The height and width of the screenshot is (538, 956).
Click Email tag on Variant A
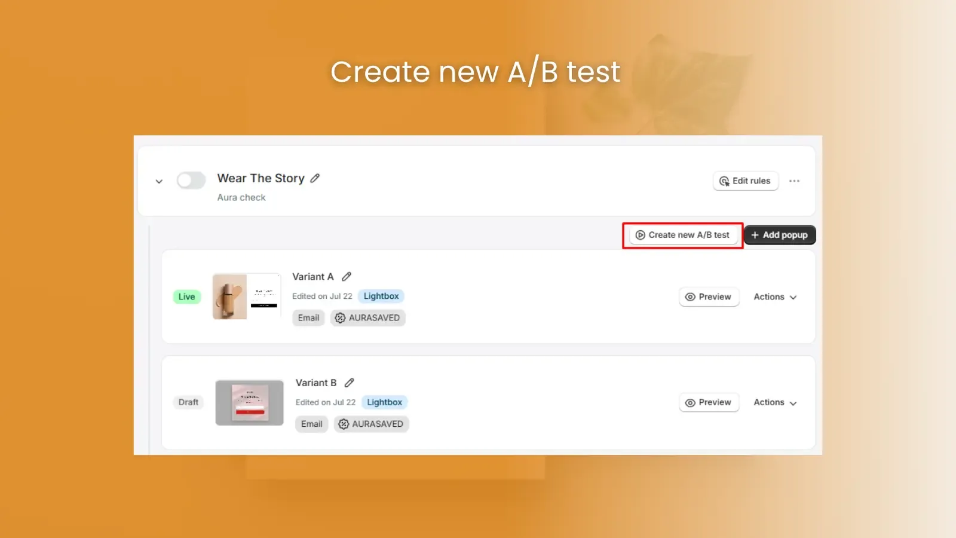[308, 318]
